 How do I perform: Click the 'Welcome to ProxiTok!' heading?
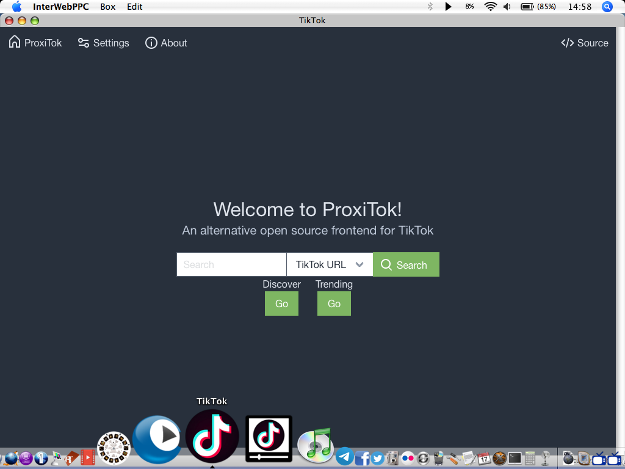pyautogui.click(x=308, y=209)
